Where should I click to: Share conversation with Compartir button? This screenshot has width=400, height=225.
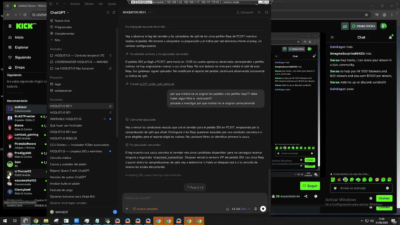(x=245, y=12)
